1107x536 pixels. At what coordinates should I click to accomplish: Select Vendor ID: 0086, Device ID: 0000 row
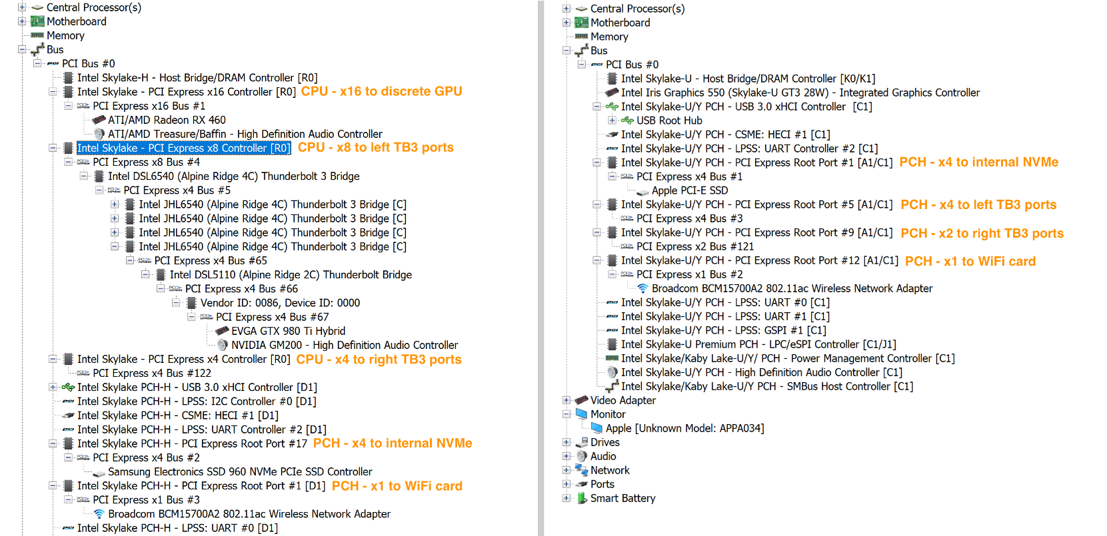click(281, 303)
